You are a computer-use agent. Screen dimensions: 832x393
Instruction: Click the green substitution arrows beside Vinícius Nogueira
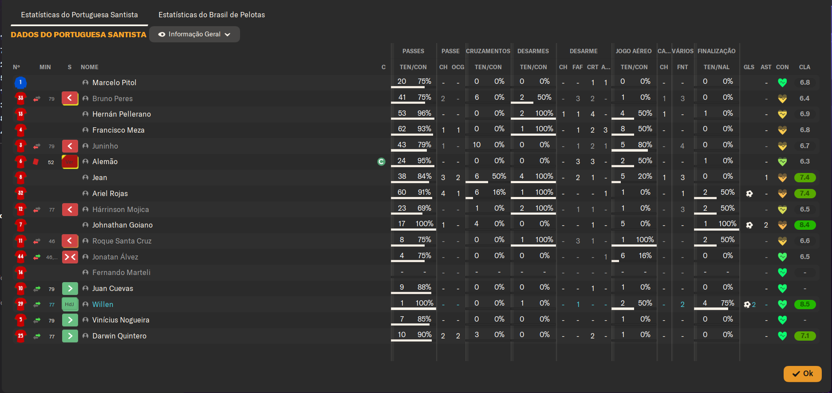[37, 320]
